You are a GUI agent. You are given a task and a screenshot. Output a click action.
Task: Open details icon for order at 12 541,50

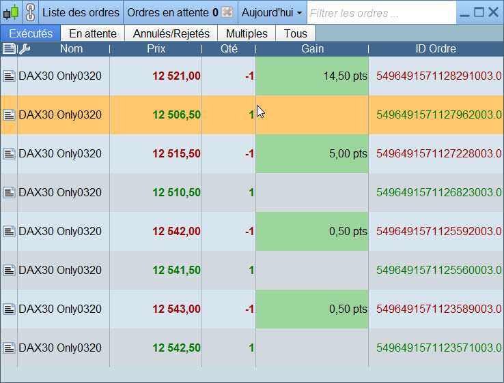click(x=9, y=270)
